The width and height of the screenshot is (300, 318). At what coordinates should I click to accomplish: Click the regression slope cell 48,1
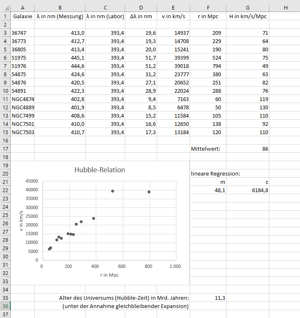[208, 190]
